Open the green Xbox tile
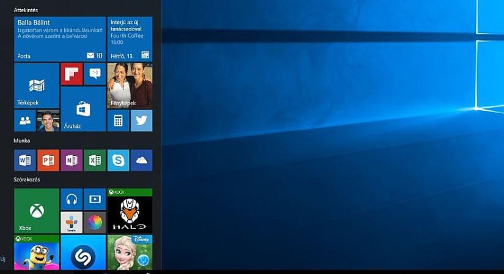This screenshot has height=274, width=504. tap(37, 211)
